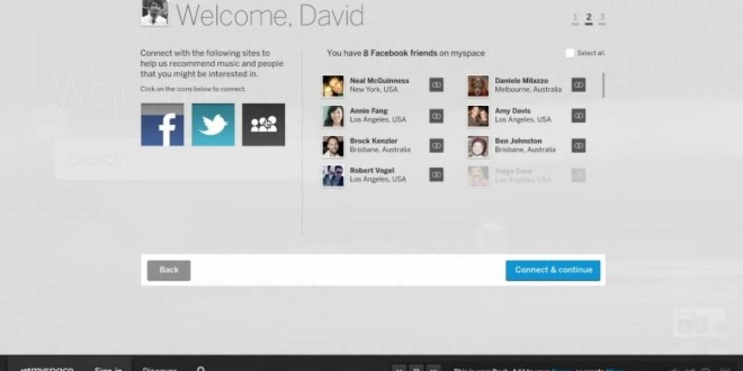Open Ben Johnston's profile photo

click(478, 146)
